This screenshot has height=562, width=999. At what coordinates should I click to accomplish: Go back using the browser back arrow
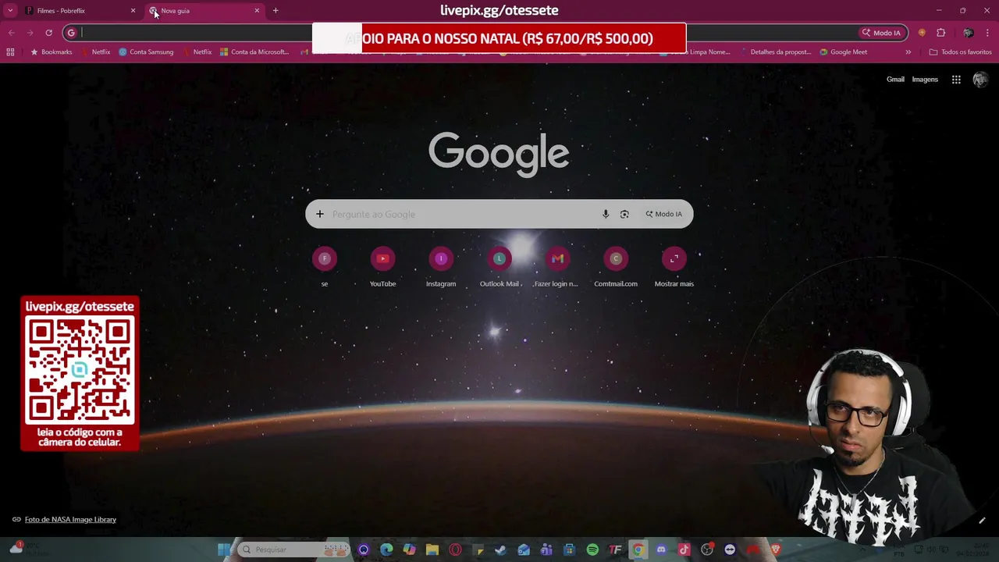pos(11,33)
